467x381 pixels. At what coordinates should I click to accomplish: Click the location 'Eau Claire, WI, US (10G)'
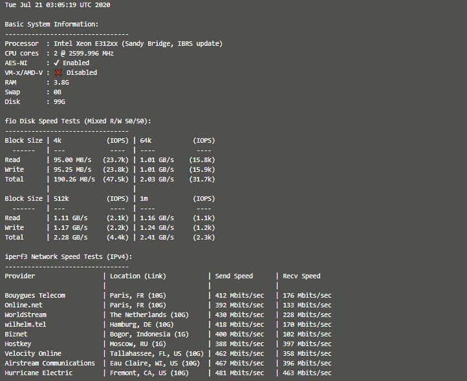click(x=155, y=363)
